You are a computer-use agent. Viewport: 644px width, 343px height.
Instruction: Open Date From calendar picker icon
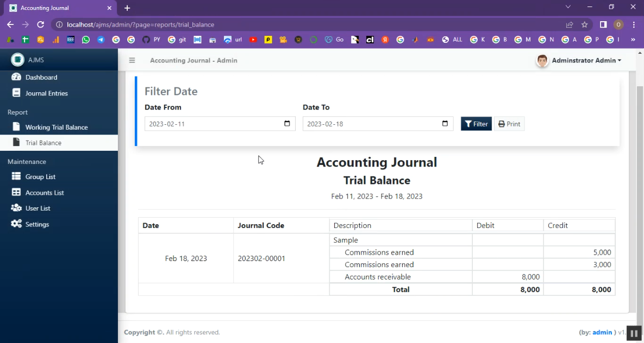287,124
